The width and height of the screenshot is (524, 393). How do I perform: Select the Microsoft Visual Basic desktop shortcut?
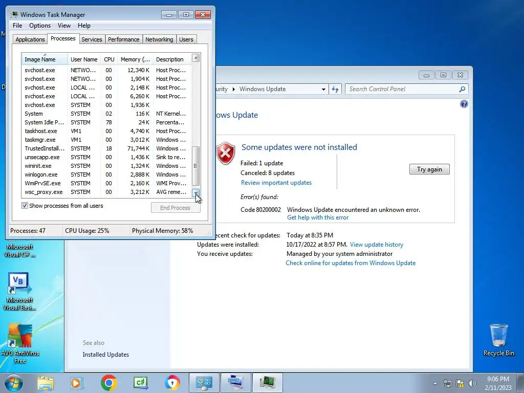pyautogui.click(x=20, y=292)
